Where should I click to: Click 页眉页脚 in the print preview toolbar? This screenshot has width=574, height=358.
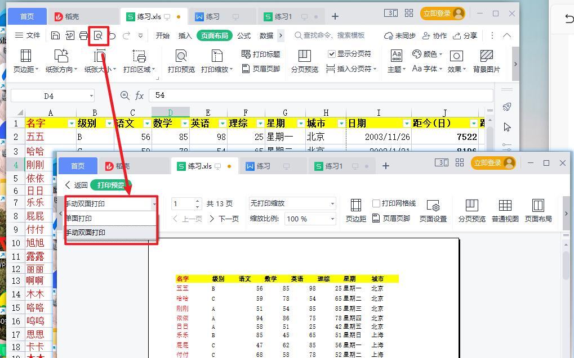click(x=391, y=219)
